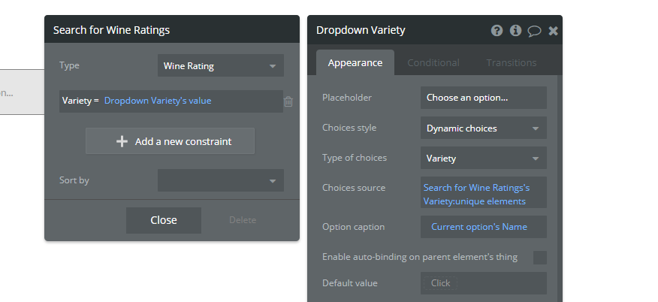Open the Type dropdown showing Wine Rating
658x302 pixels.
220,66
